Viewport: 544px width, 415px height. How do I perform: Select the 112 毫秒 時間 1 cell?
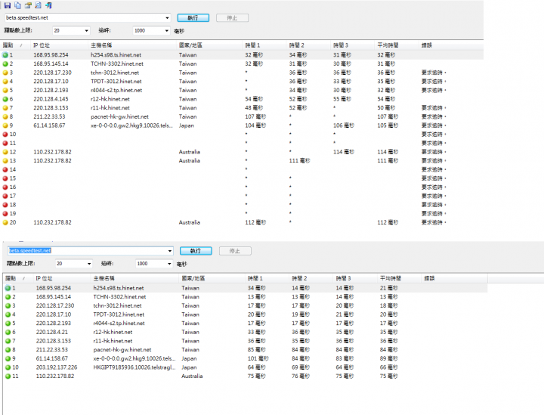(255, 222)
